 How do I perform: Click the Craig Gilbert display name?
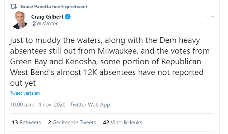click(x=47, y=17)
